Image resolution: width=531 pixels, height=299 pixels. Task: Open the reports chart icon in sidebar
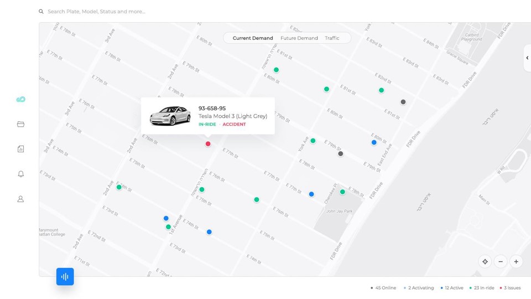pos(20,149)
